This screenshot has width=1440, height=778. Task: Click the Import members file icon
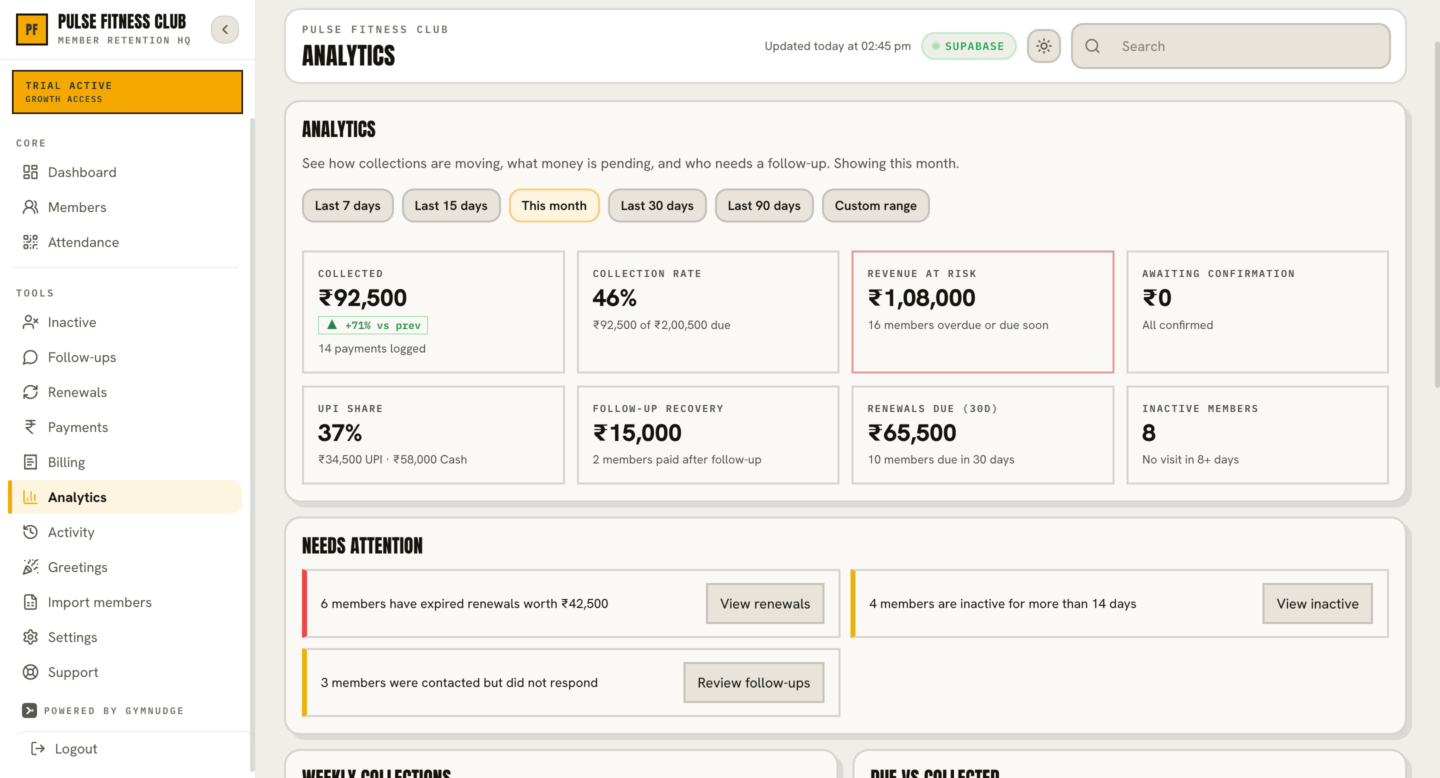pos(30,602)
